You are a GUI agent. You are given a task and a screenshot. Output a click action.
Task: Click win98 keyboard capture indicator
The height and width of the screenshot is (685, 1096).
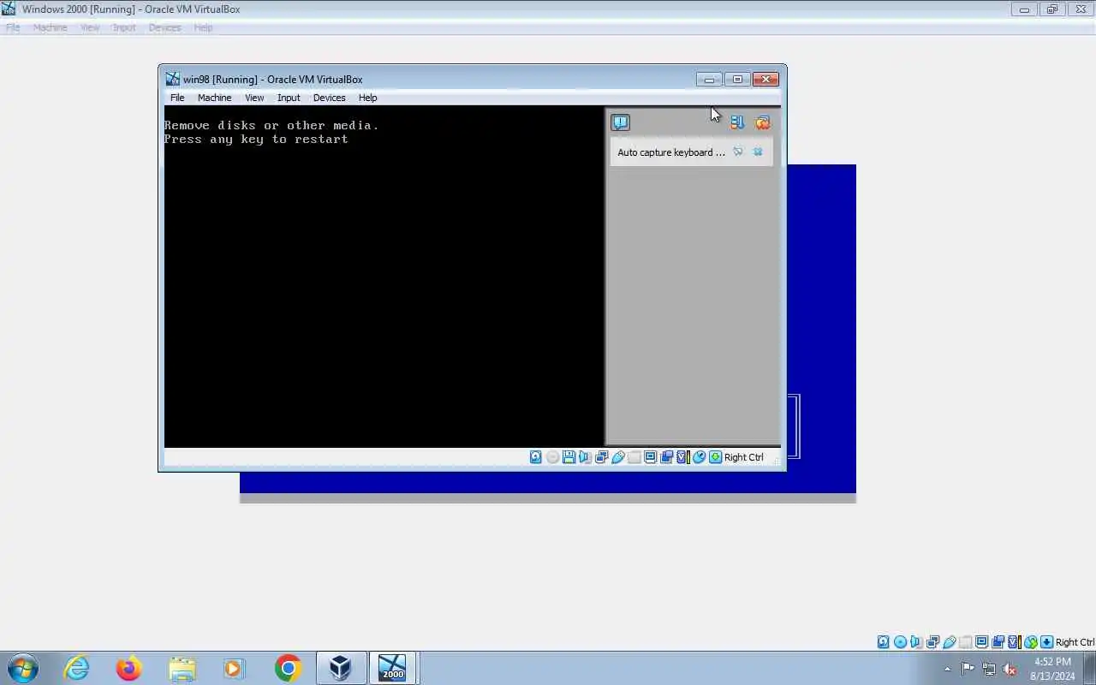click(715, 457)
